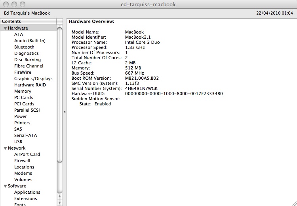Screen dimensions: 297x206
Task: Open Audio (Built In) section
Action: 30,41
